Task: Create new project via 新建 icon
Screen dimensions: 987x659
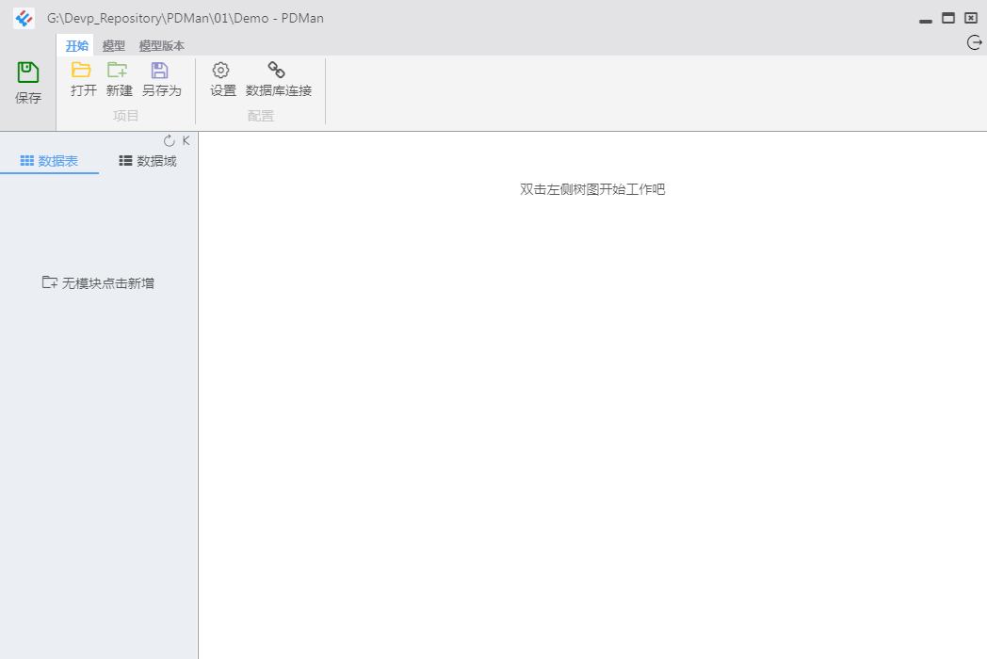Action: click(117, 70)
